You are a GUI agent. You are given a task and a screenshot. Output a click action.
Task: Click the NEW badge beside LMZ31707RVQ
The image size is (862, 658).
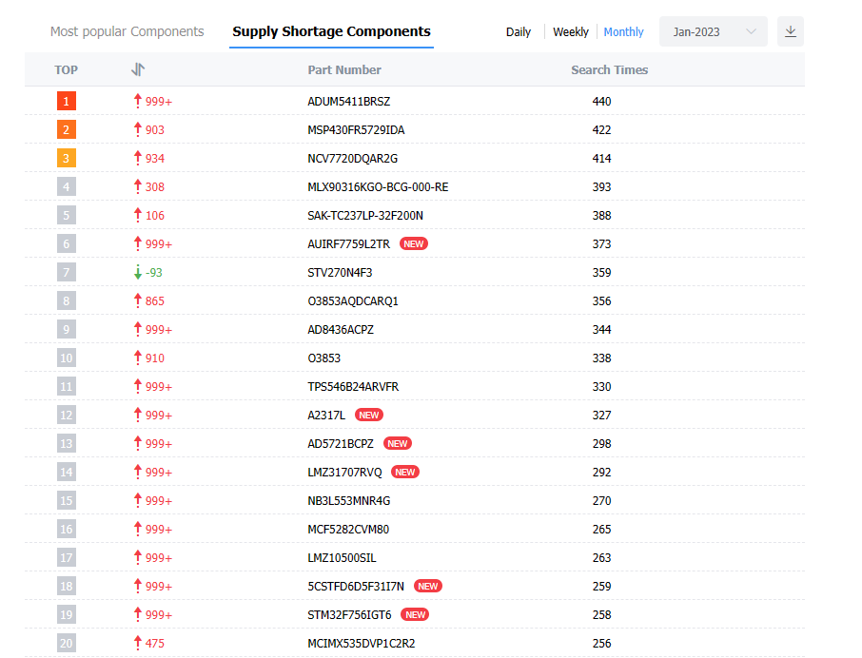click(x=405, y=473)
